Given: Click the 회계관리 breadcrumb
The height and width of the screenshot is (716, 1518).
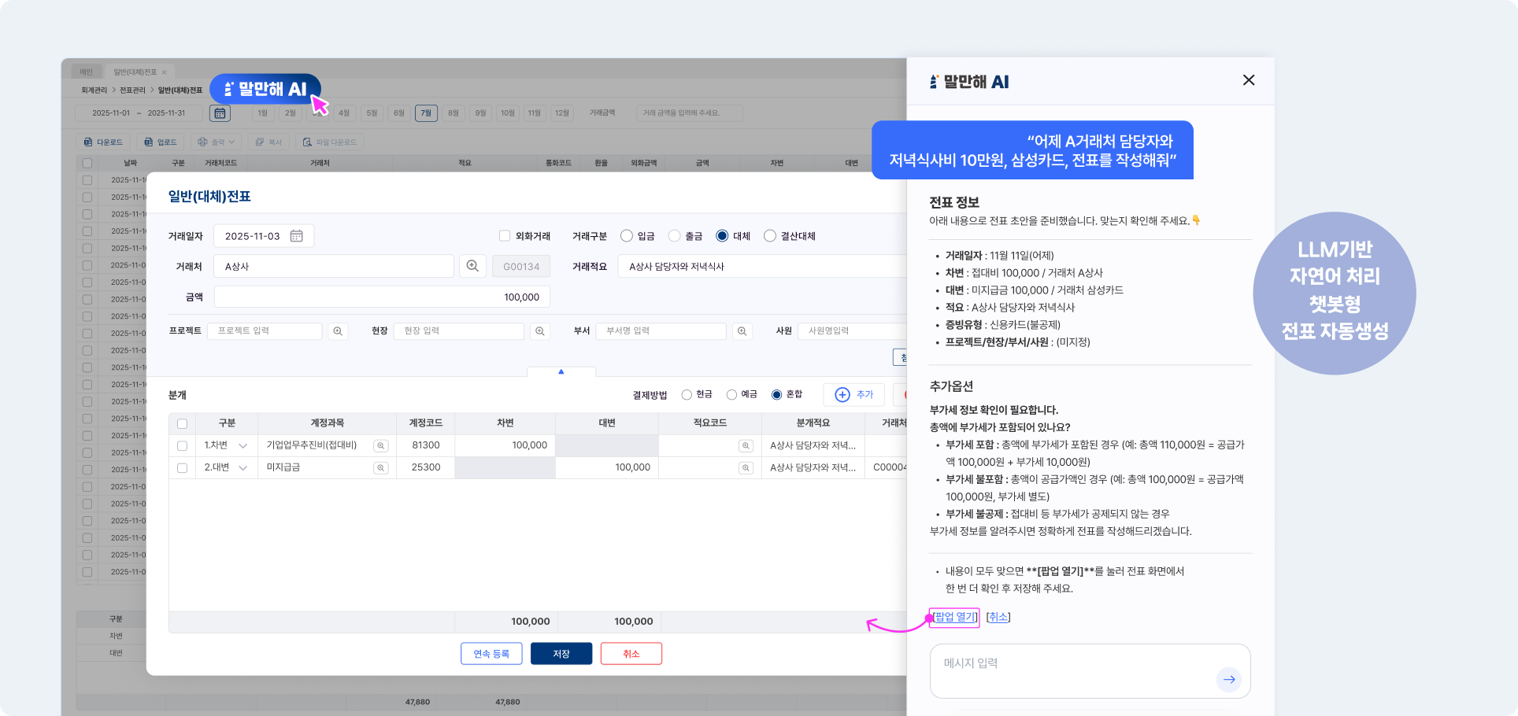Looking at the screenshot, I should pos(94,90).
